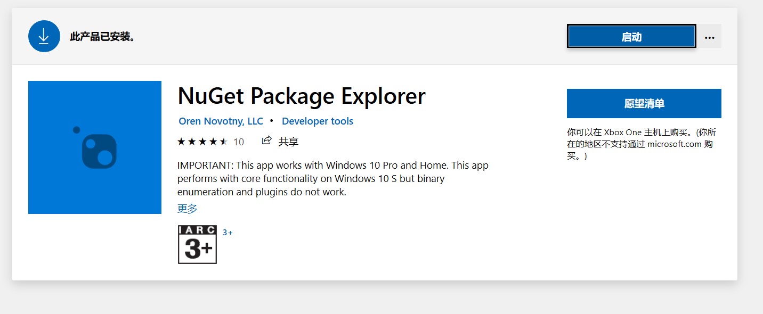Click the rating count number 10
This screenshot has height=314, width=763.
(239, 142)
